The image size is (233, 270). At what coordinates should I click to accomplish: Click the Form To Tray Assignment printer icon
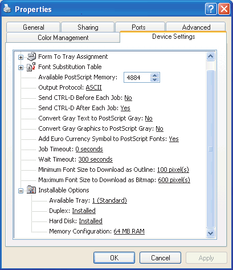[x=31, y=57]
